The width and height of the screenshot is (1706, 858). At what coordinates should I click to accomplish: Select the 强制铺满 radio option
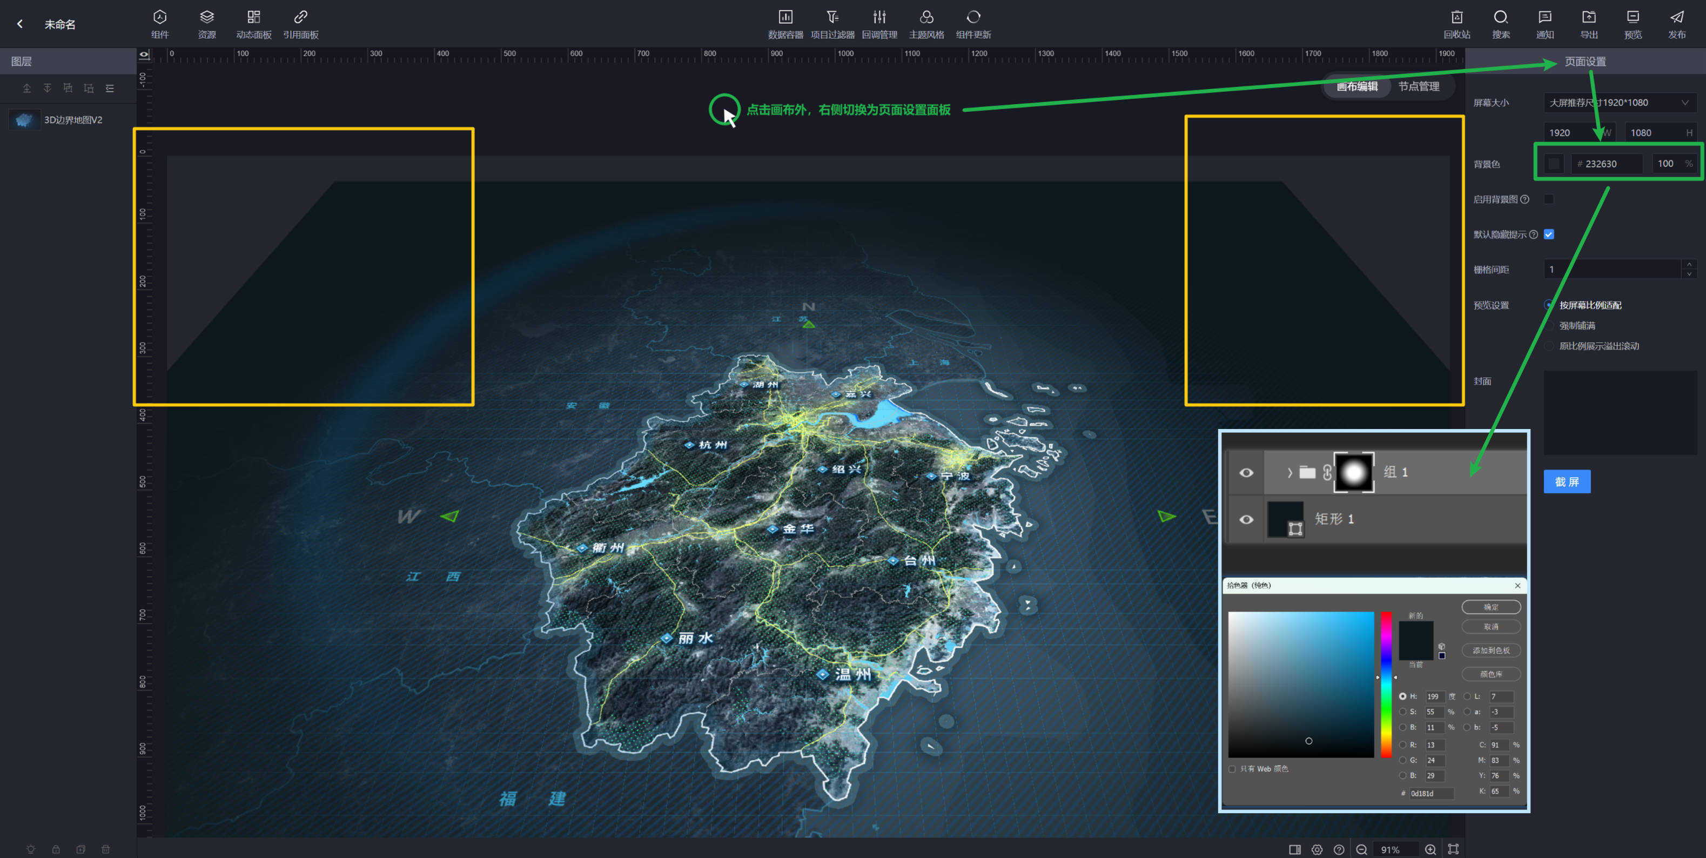tap(1549, 326)
